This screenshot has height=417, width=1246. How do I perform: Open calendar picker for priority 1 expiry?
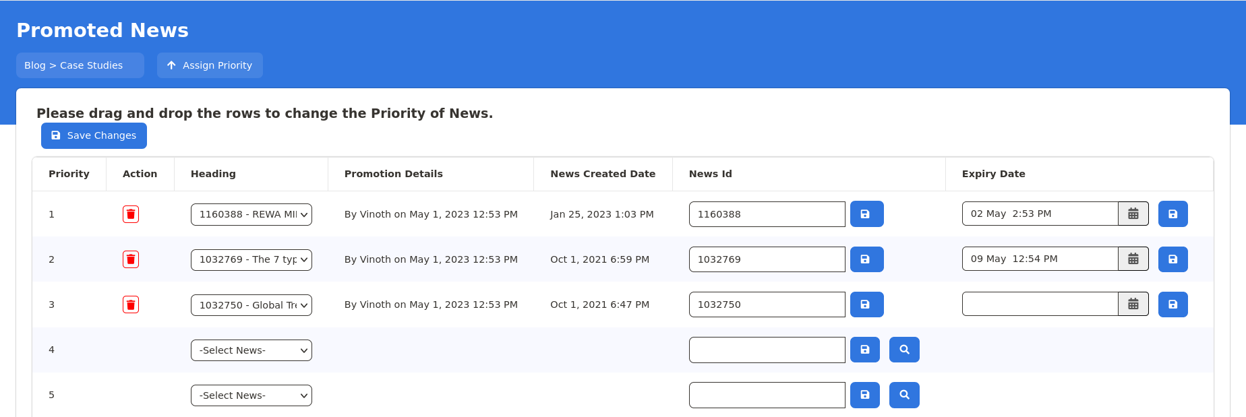1133,214
